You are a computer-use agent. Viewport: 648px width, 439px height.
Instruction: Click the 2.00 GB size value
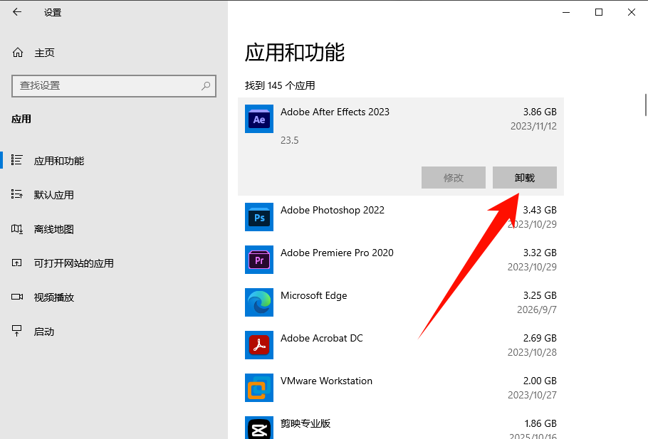point(540,381)
